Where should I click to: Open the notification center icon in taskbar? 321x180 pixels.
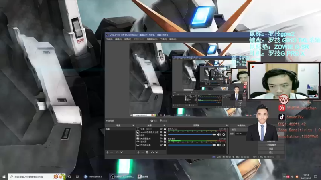click(x=315, y=176)
